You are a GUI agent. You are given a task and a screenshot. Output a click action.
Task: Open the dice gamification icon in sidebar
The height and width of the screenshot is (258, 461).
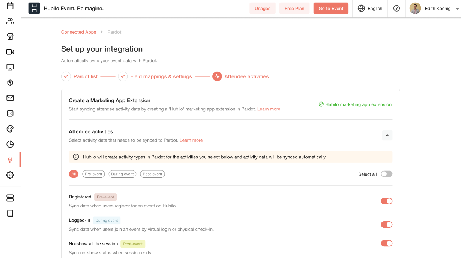click(x=10, y=113)
